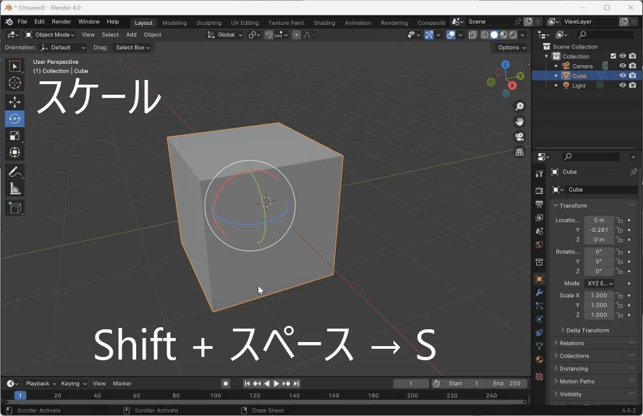Select the Scale tool in toolbar
The image size is (643, 416).
[x=15, y=136]
